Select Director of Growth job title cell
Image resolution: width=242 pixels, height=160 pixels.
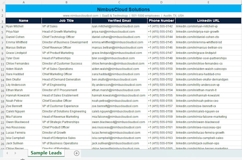point(66,133)
